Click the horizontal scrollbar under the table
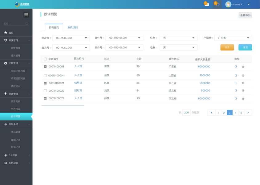 (63, 105)
